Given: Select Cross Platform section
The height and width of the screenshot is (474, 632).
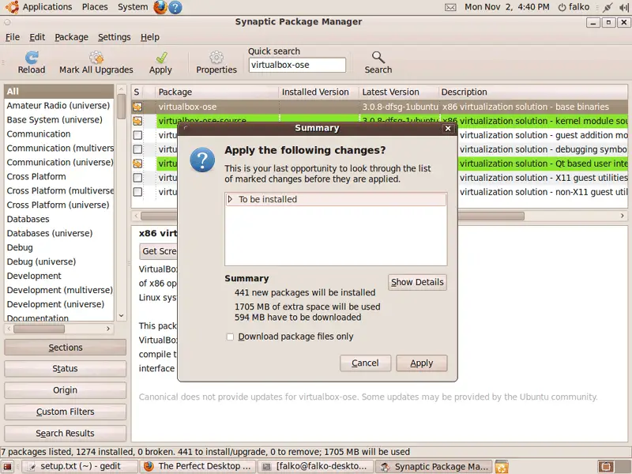Looking at the screenshot, I should 58,176.
